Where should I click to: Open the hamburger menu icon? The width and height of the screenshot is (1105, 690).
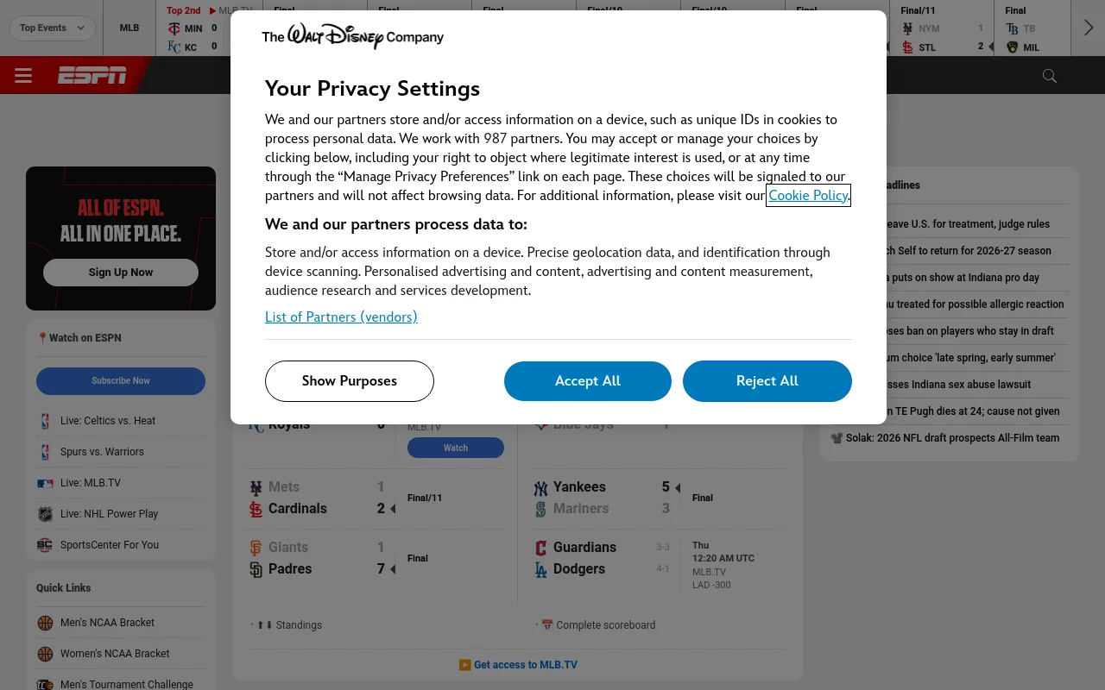click(23, 76)
